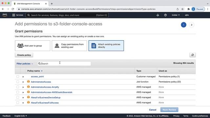
Task: Click the Used as column header
Action: click(163, 71)
